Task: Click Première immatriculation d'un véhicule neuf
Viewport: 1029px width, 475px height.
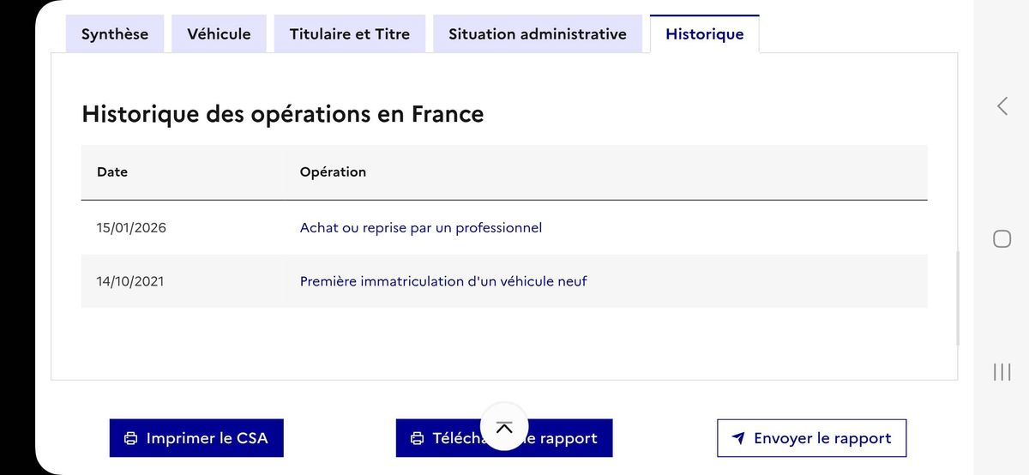Action: click(442, 281)
